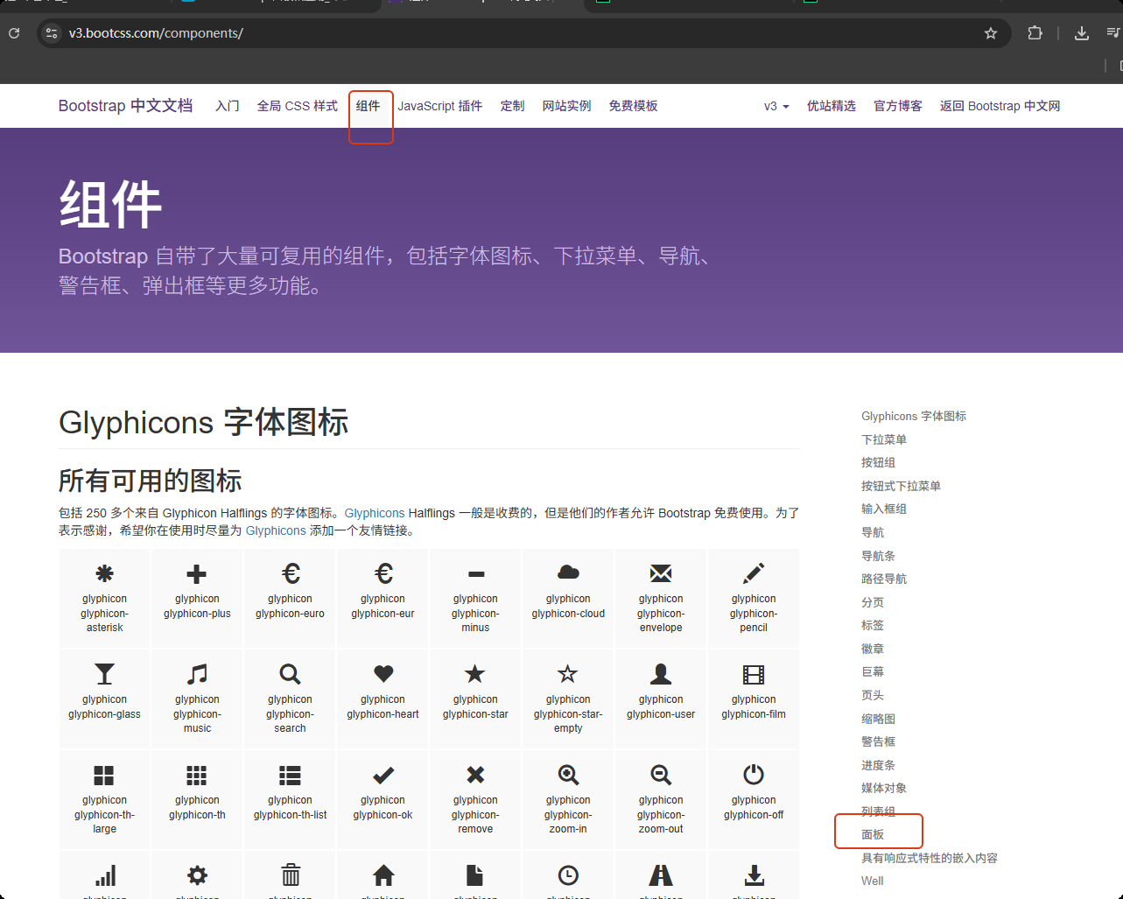Visit the 官方博客 link

pos(898,106)
